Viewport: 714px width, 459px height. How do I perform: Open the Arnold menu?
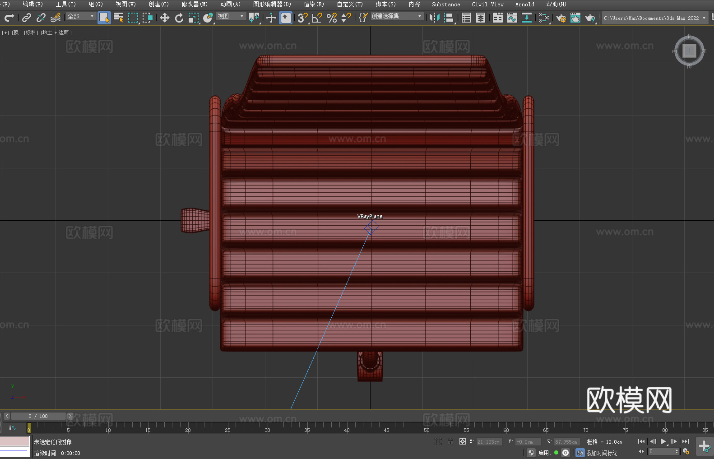pyautogui.click(x=524, y=4)
